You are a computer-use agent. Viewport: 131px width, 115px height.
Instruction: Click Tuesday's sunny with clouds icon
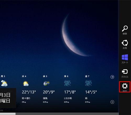(x=26, y=83)
